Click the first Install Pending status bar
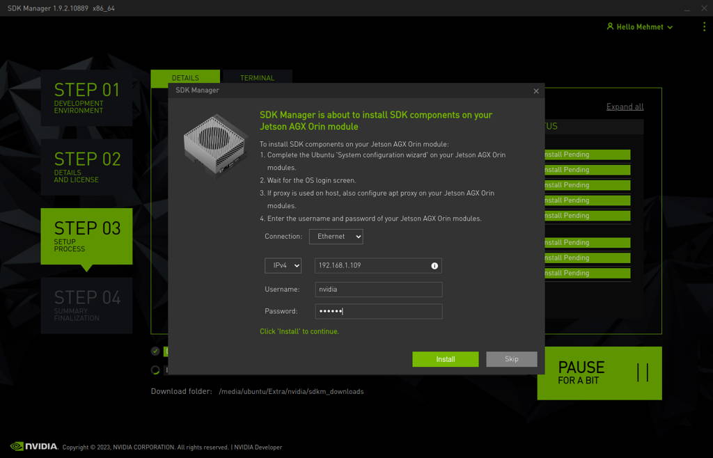Image resolution: width=713 pixels, height=458 pixels. 588,155
